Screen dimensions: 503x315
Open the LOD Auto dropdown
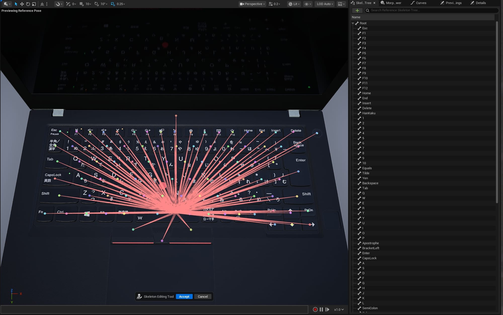[x=325, y=4]
